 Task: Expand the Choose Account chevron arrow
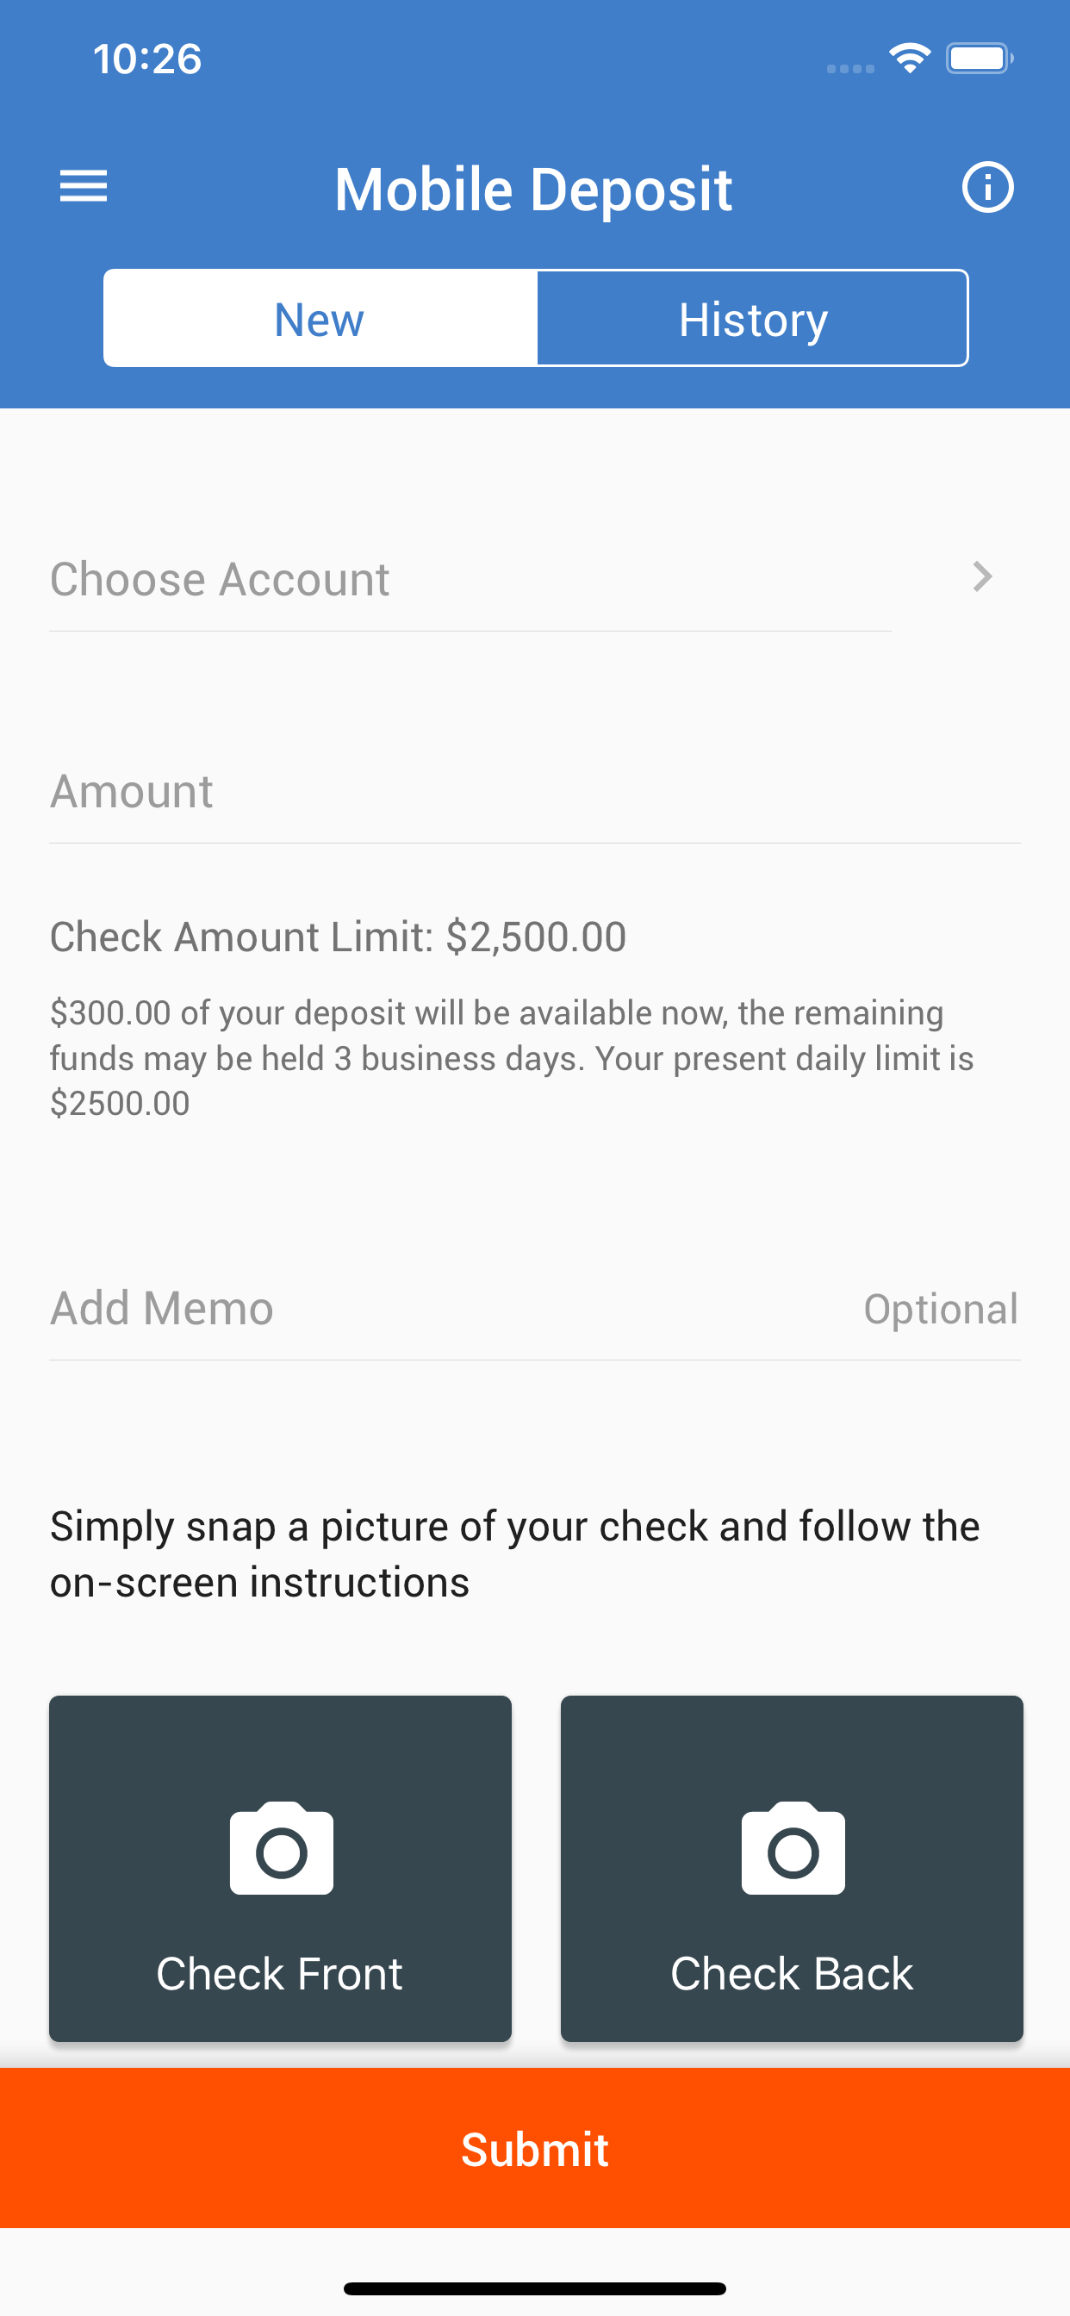(x=983, y=577)
